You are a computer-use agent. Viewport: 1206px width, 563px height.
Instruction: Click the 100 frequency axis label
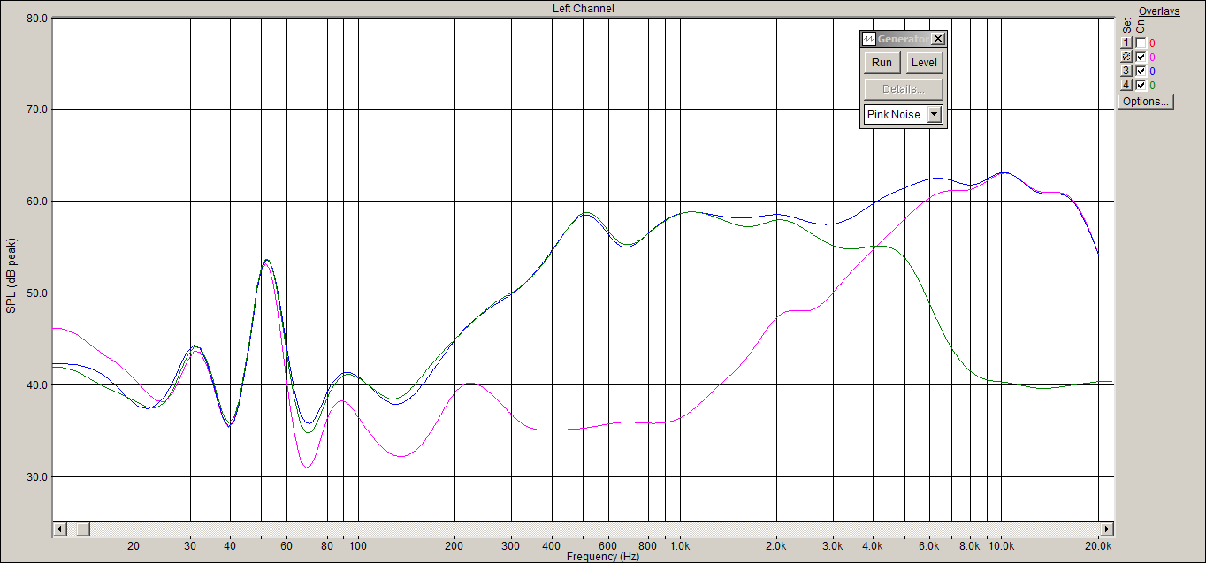pos(358,546)
